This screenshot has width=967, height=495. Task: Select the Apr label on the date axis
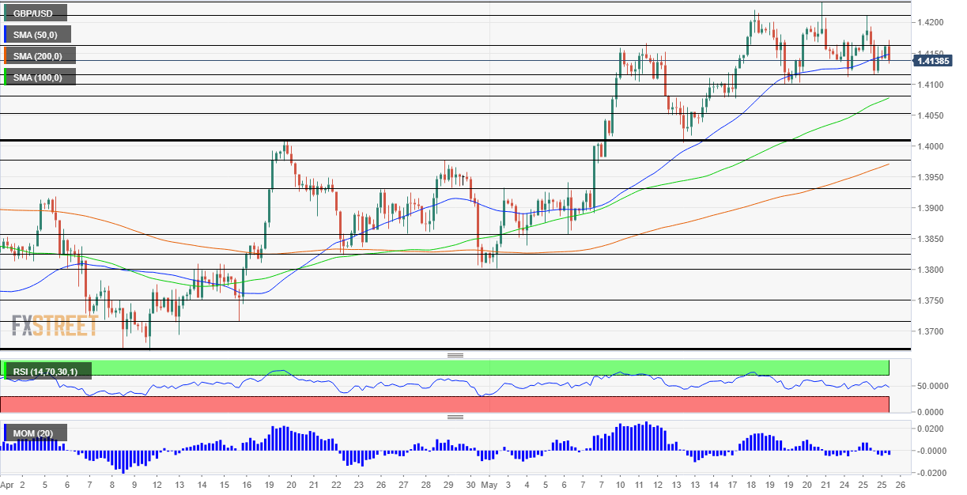click(x=7, y=484)
